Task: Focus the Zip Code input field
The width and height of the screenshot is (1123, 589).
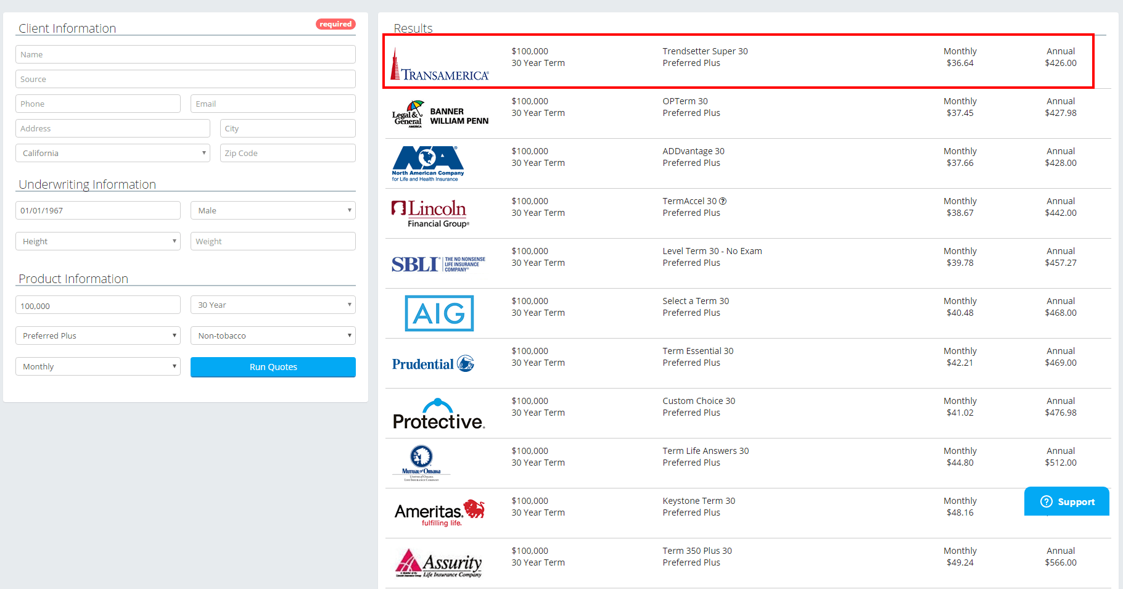Action: pos(288,153)
